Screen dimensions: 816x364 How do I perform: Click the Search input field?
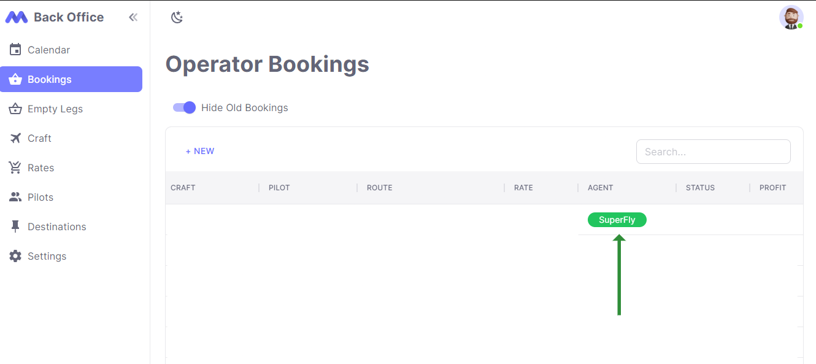713,152
